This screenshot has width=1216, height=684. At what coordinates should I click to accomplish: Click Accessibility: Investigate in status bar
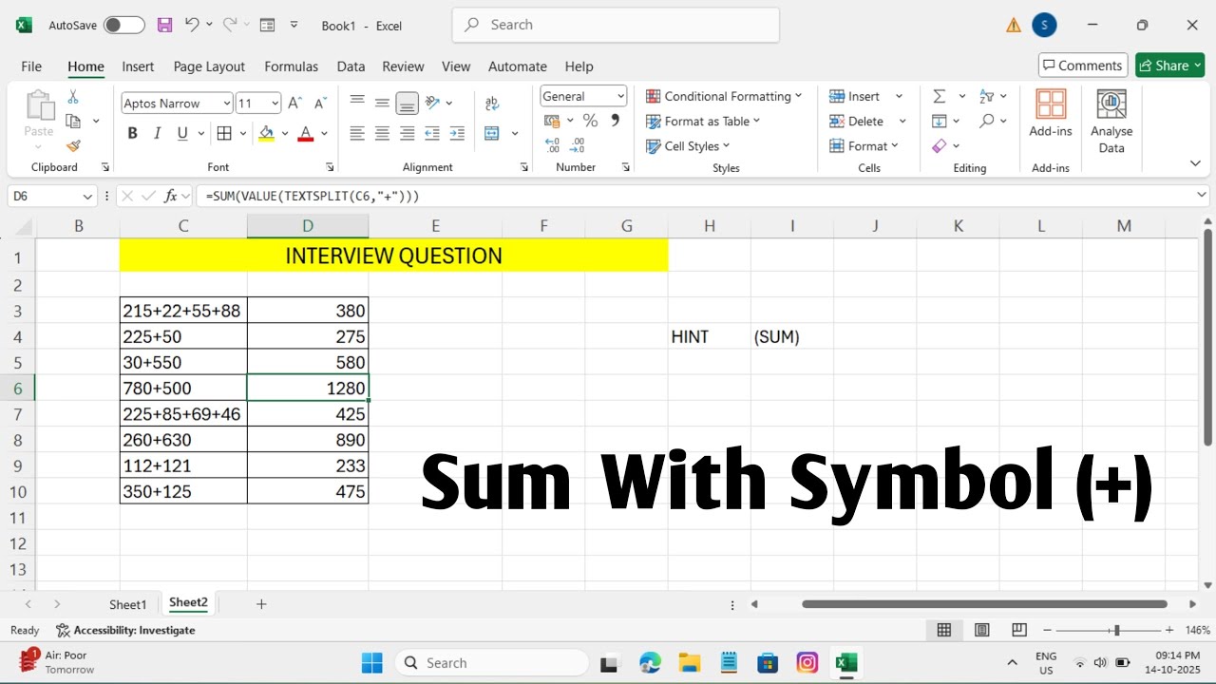(125, 630)
